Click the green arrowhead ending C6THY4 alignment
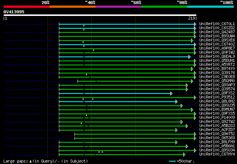237x164 pixels. coord(184,154)
